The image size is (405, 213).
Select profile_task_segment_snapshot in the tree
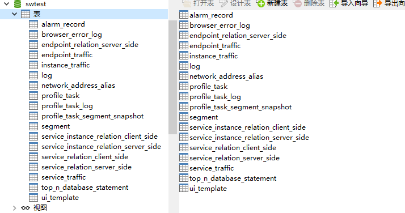tap(92, 116)
